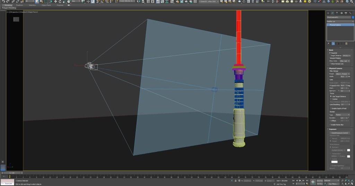This screenshot has width=355, height=186.
Task: Click the white balance Illuminant color swatch
Action: tap(349, 150)
